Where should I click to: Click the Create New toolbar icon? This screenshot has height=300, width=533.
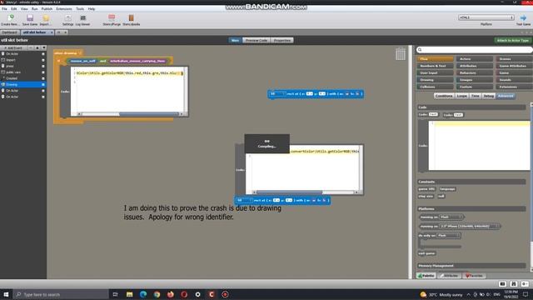click(x=11, y=17)
